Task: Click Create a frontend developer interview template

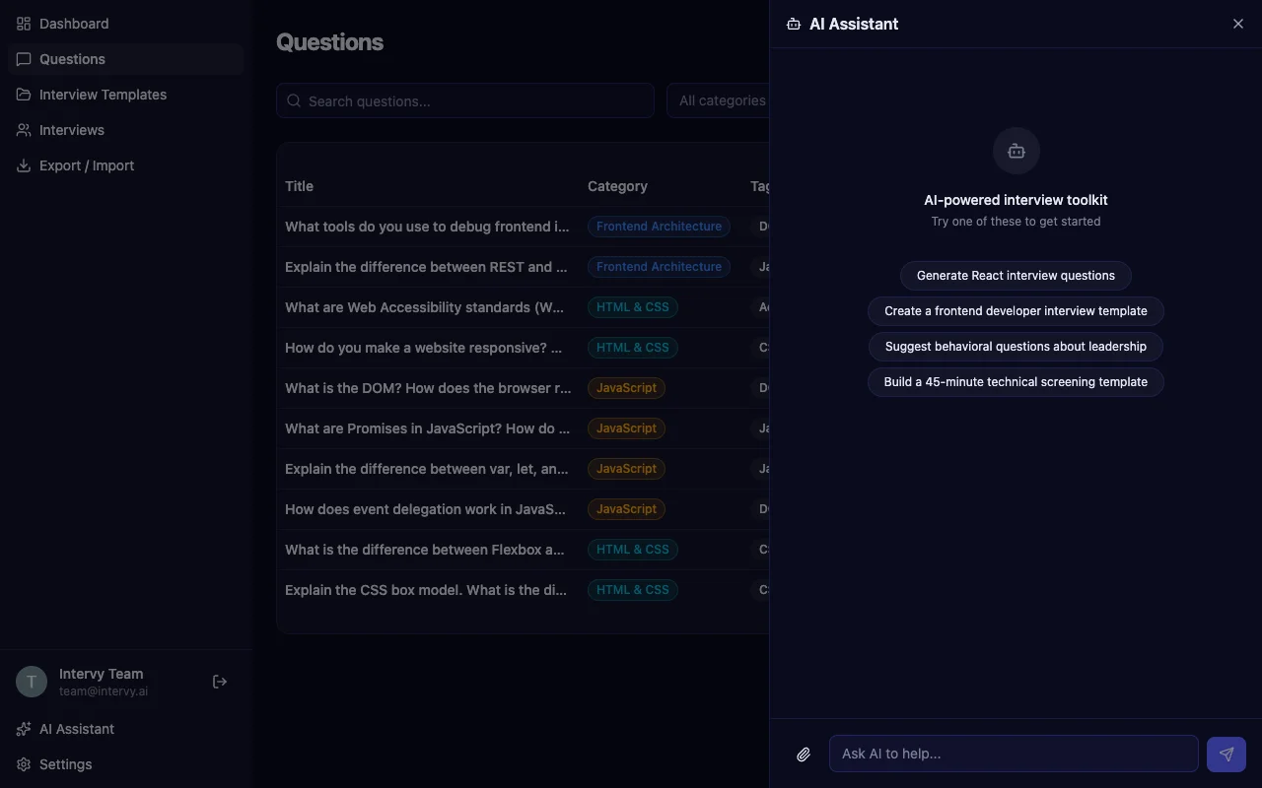Action: (x=1015, y=310)
